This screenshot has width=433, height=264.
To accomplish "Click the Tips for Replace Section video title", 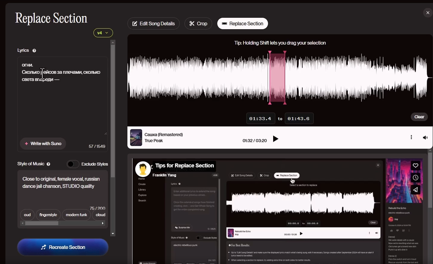I will pyautogui.click(x=184, y=165).
